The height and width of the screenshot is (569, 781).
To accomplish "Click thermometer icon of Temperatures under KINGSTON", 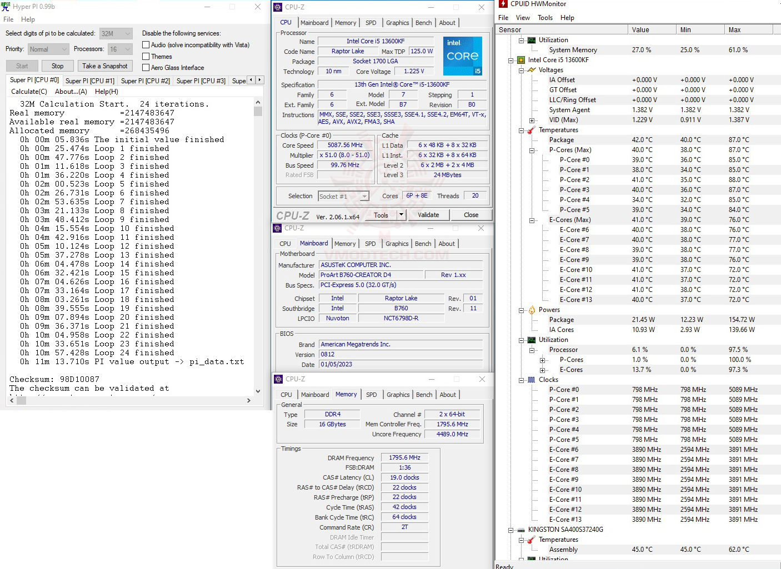I will pyautogui.click(x=532, y=540).
